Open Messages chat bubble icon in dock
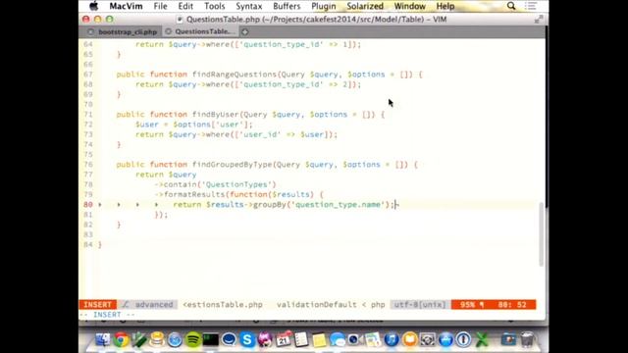The image size is (628, 353). point(338,340)
